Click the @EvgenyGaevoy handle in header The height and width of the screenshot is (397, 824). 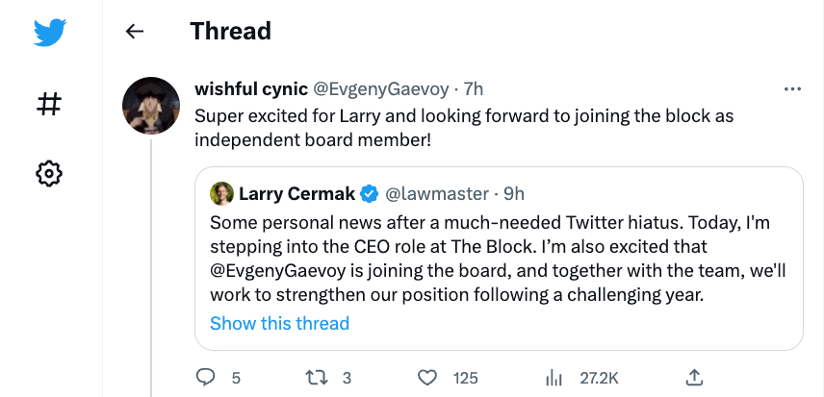(x=380, y=89)
